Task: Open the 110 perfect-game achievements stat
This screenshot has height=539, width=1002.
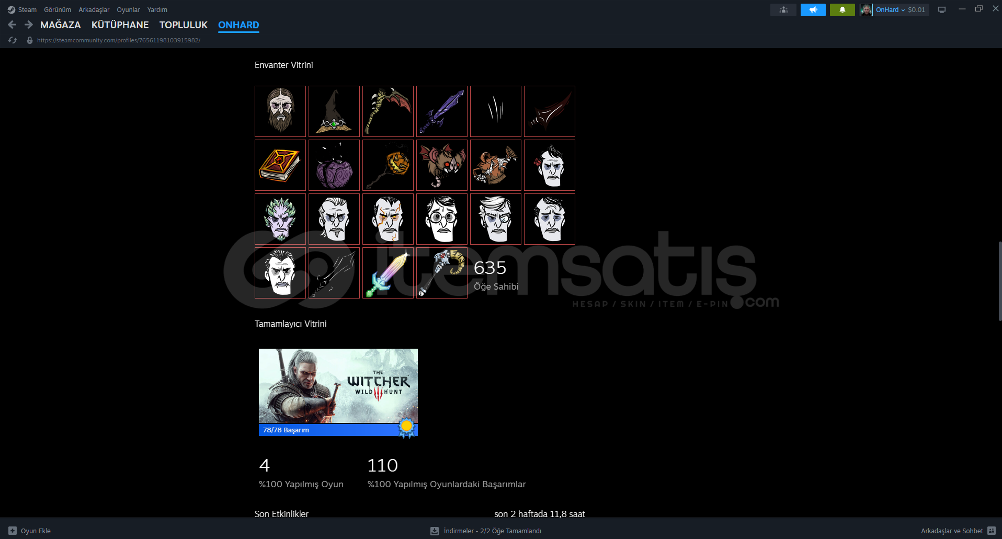Action: (x=447, y=473)
